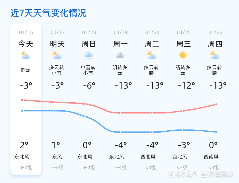Click the 01/22 date label
Image resolution: width=239 pixels, height=183 pixels.
point(215,33)
